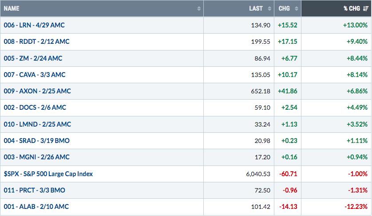Click the 003 - MGNI - 2/26 AMC link
The image size is (372, 216).
pos(37,157)
